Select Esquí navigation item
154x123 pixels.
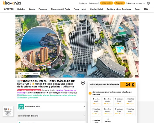click(x=137, y=9)
